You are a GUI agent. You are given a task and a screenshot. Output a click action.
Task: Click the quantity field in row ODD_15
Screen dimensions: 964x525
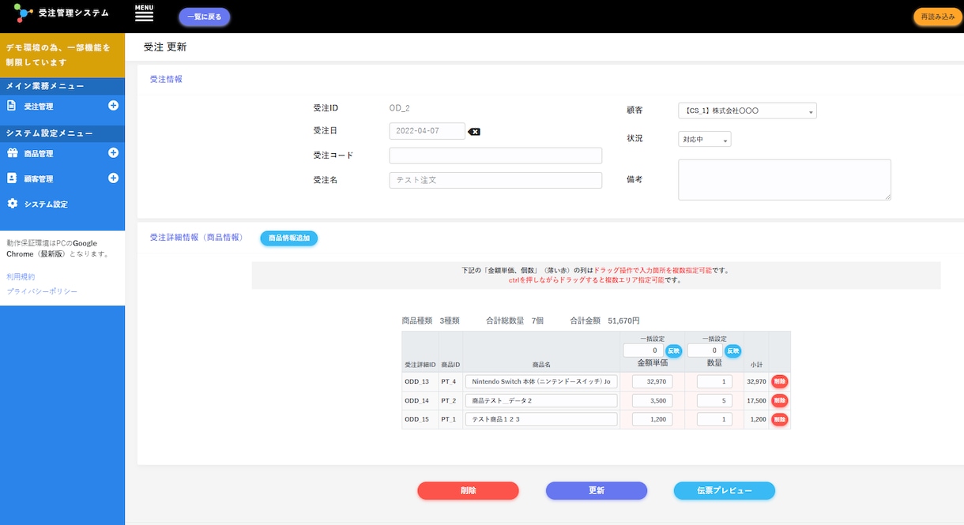714,419
